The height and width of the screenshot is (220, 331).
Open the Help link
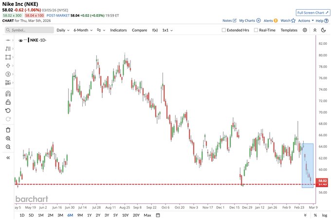pyautogui.click(x=322, y=20)
